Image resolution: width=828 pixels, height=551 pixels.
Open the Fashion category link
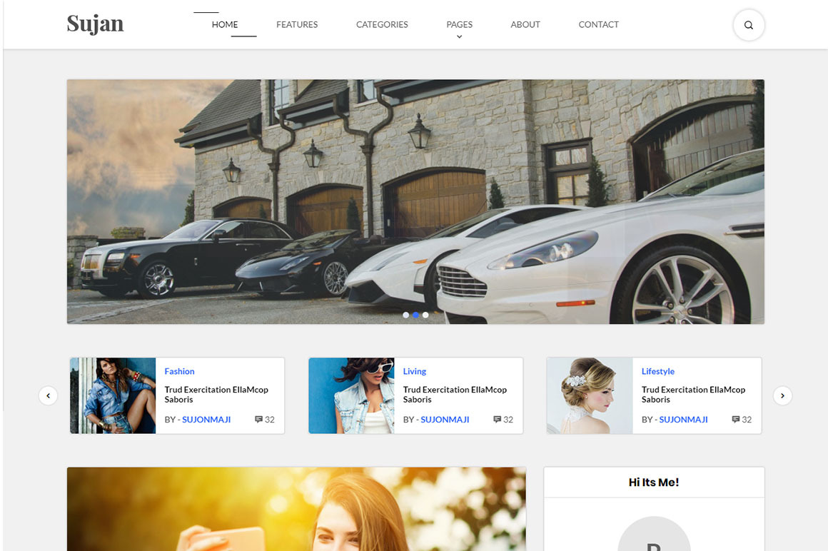point(179,371)
